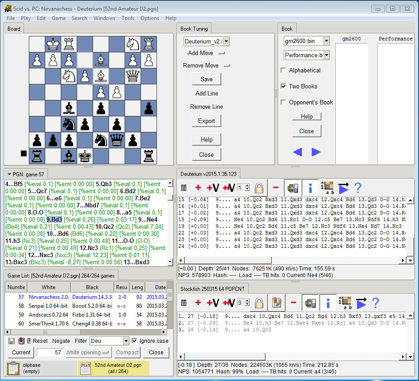This screenshot has width=419, height=381.
Task: Show analysis board for Deuterium engine
Action: (x=328, y=188)
